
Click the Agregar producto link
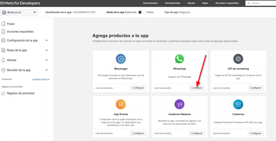pyautogui.click(x=41, y=79)
